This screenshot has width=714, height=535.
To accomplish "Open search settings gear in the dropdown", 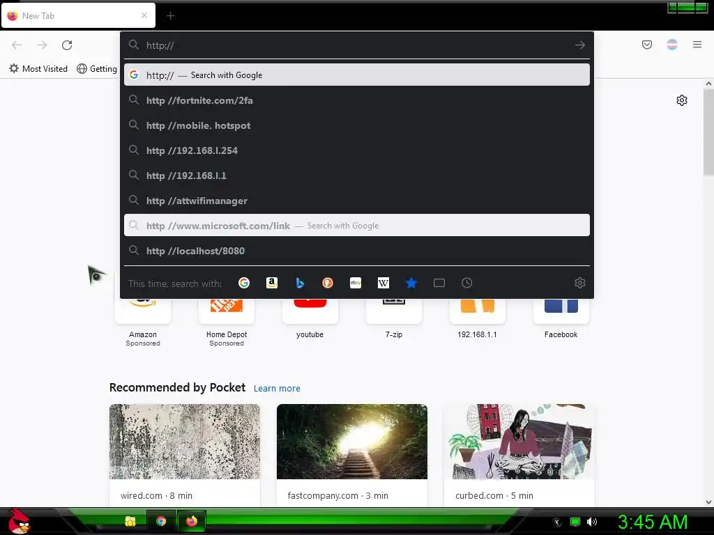I will pyautogui.click(x=579, y=283).
